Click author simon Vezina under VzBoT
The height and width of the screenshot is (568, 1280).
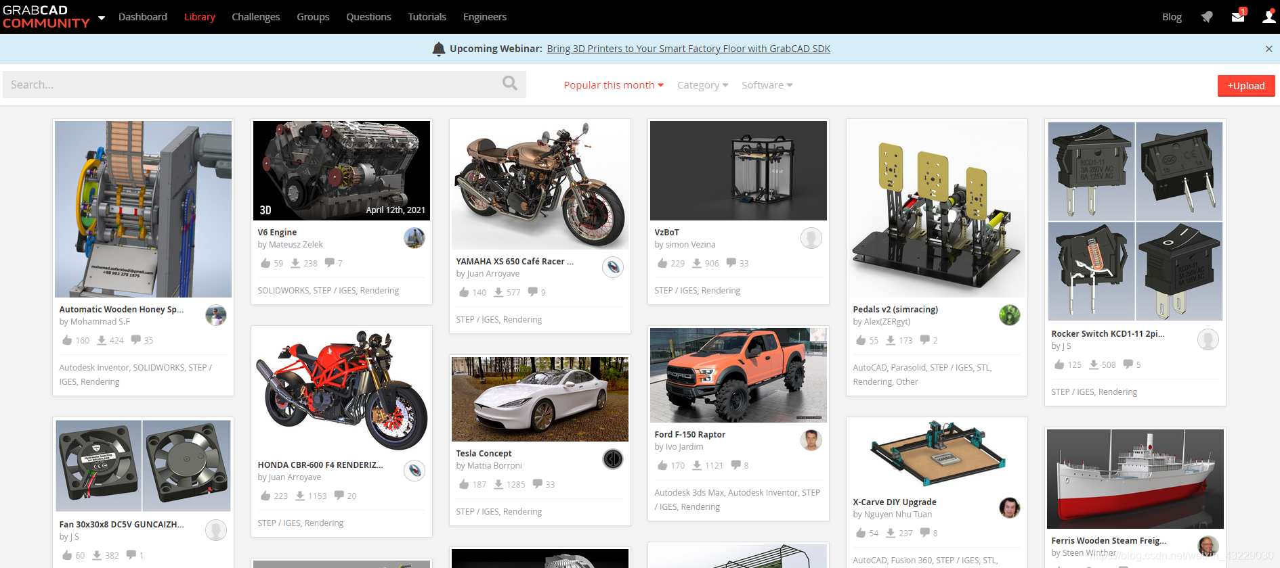(x=690, y=245)
